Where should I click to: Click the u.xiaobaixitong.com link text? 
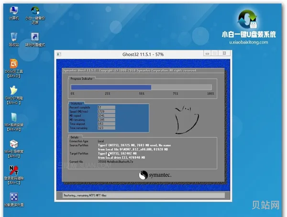(x=249, y=42)
